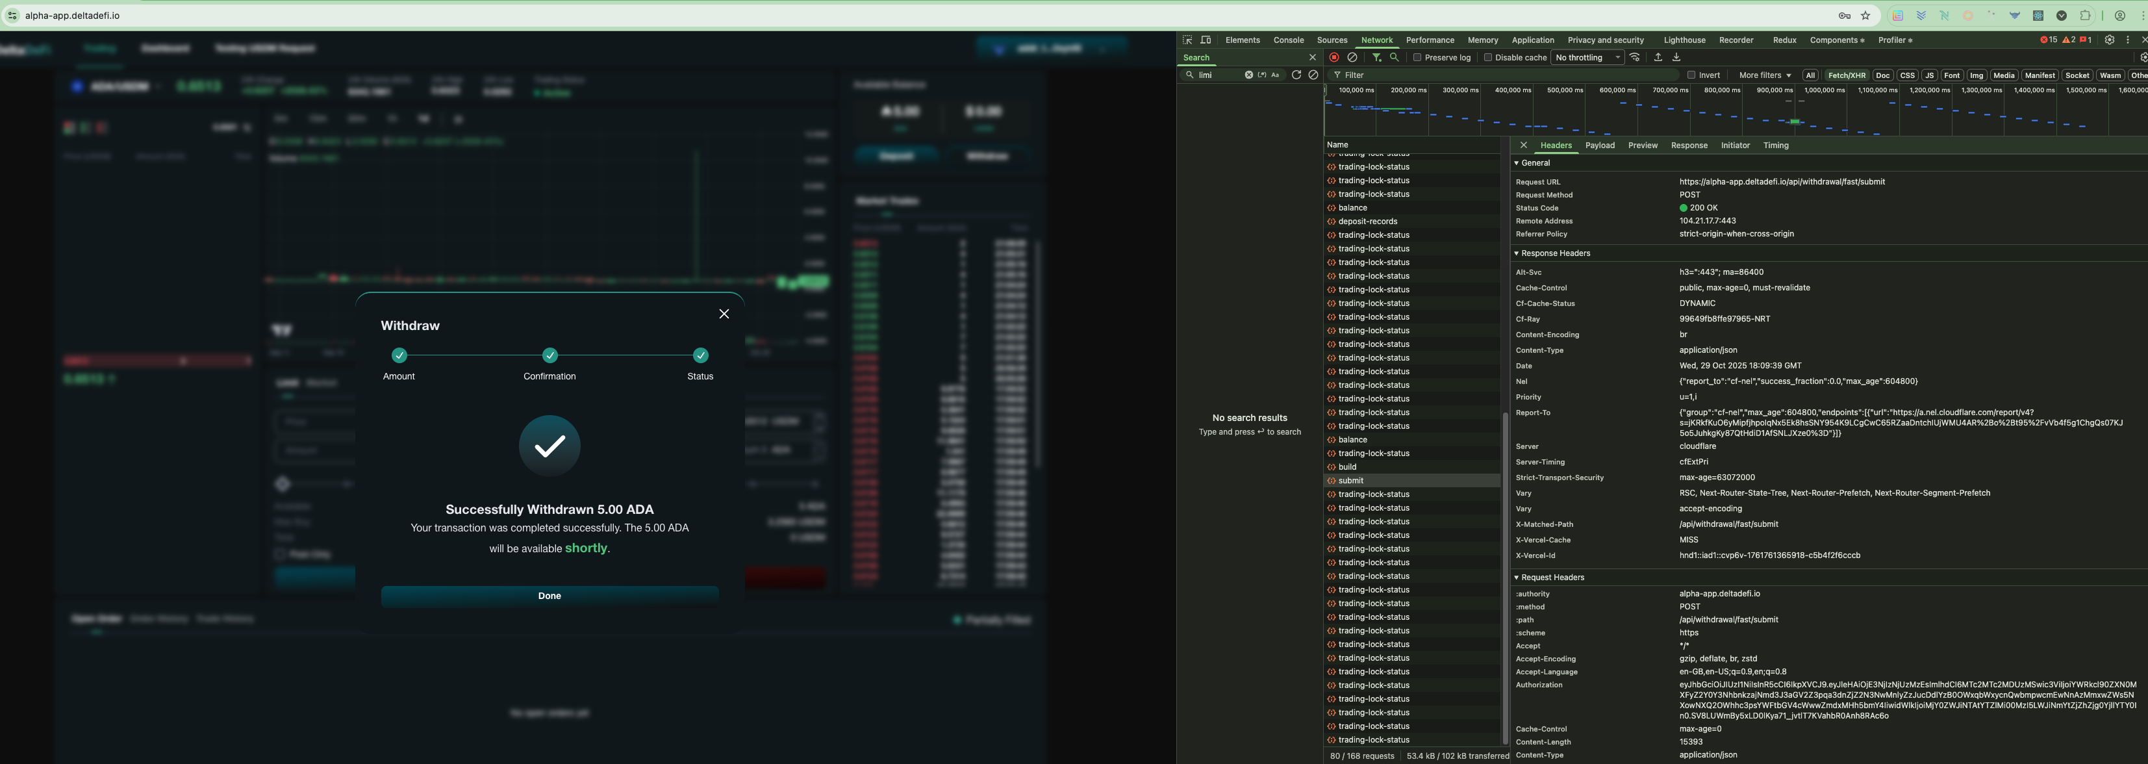The width and height of the screenshot is (2148, 764).
Task: Toggle the device toolbar icon
Action: pyautogui.click(x=1206, y=40)
